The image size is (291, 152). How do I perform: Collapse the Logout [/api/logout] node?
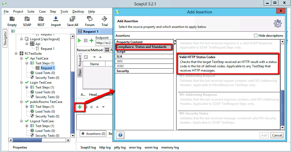[21, 39]
